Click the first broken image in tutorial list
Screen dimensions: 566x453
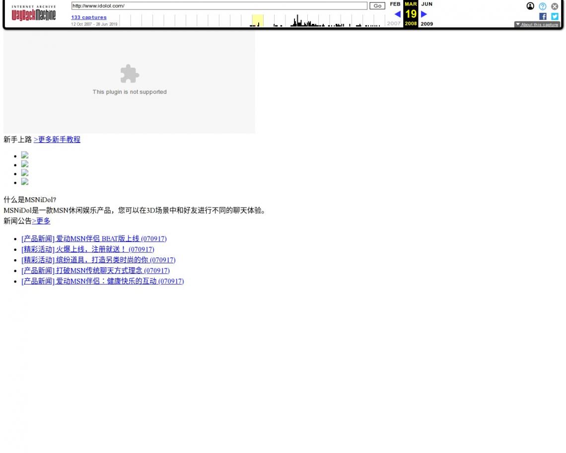coord(24,155)
